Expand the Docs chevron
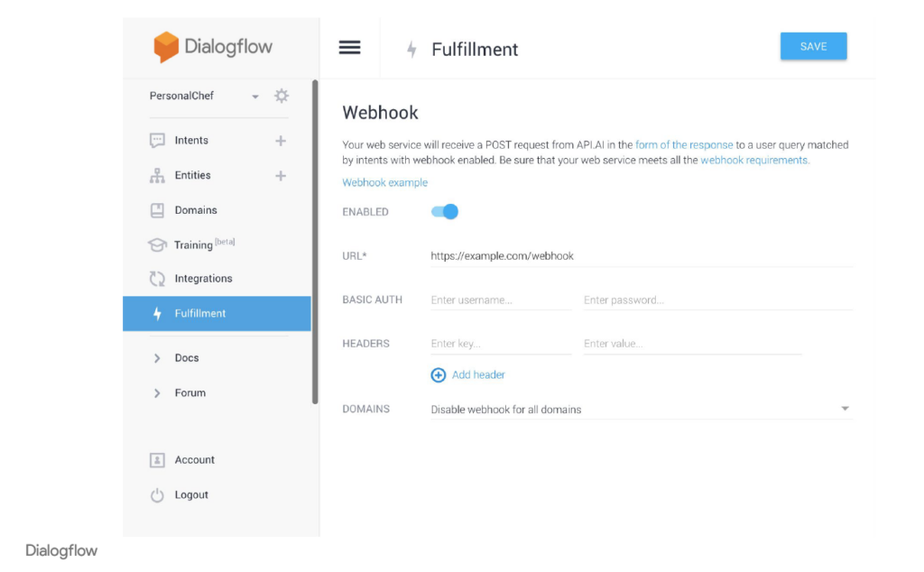 coord(157,358)
